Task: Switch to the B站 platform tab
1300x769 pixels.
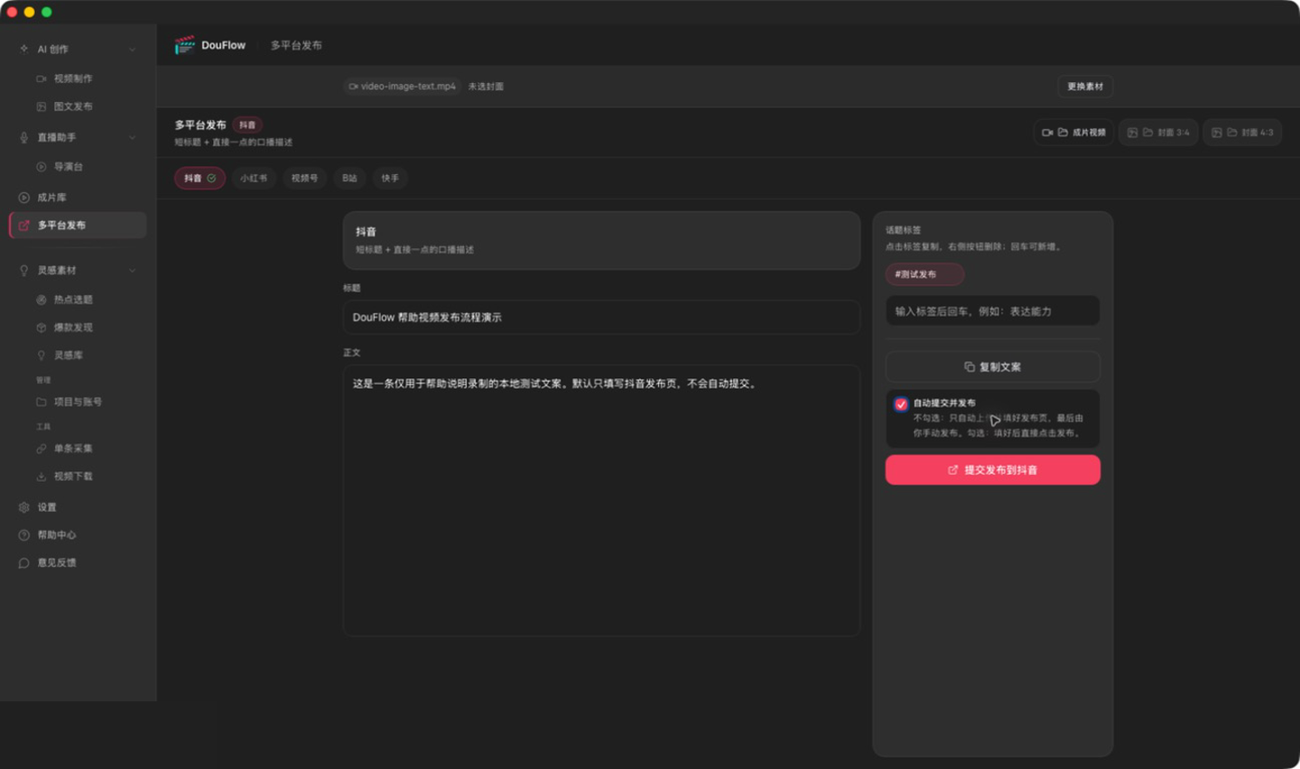Action: click(x=349, y=179)
